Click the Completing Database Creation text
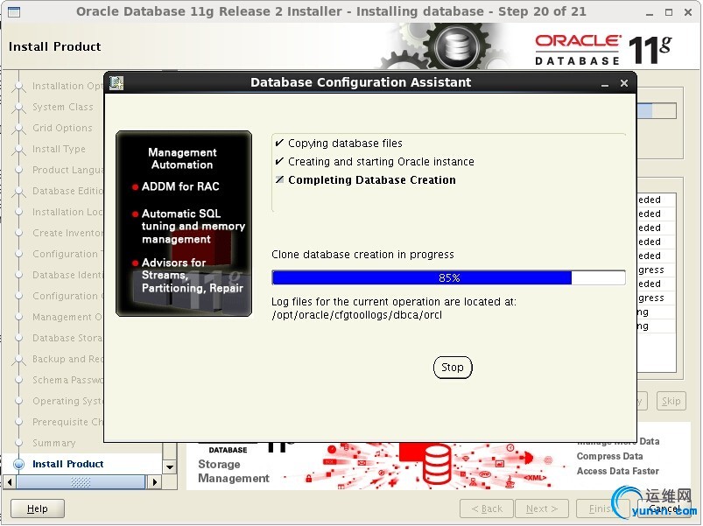The height and width of the screenshot is (526, 703). (x=372, y=179)
